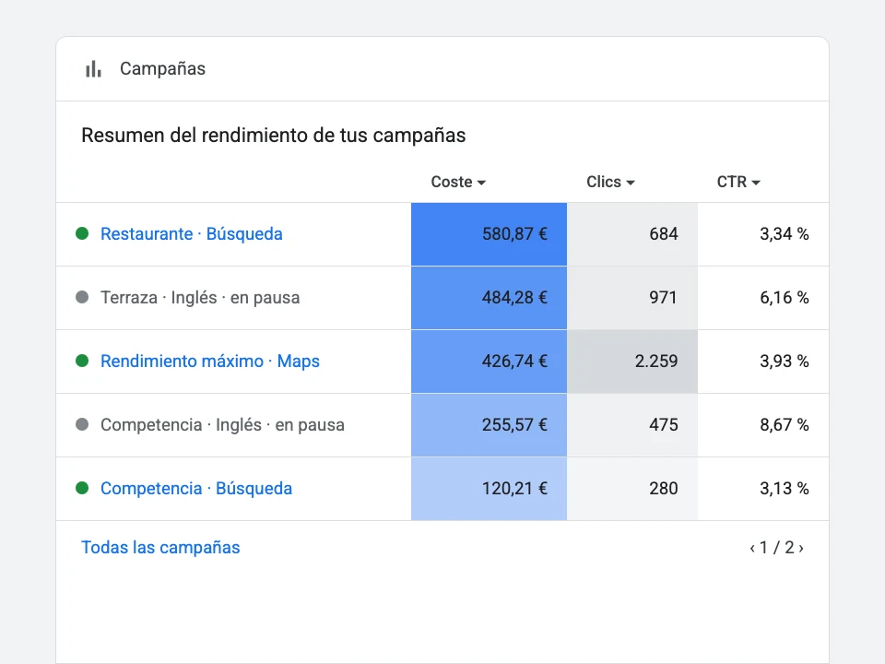Click the 3,93 % CTR value
Viewport: 885px width, 664px height.
pyautogui.click(x=784, y=362)
